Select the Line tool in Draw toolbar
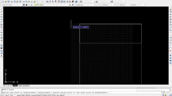 1,9
